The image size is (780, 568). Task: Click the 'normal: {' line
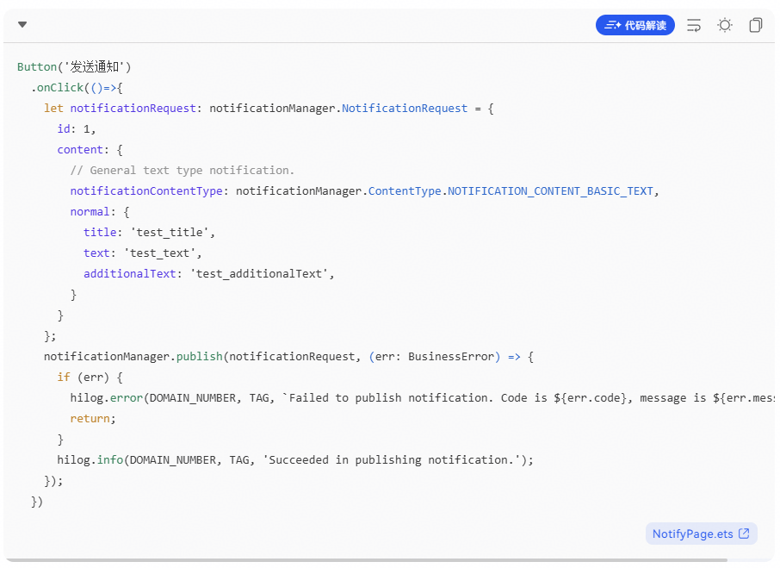pyautogui.click(x=100, y=211)
